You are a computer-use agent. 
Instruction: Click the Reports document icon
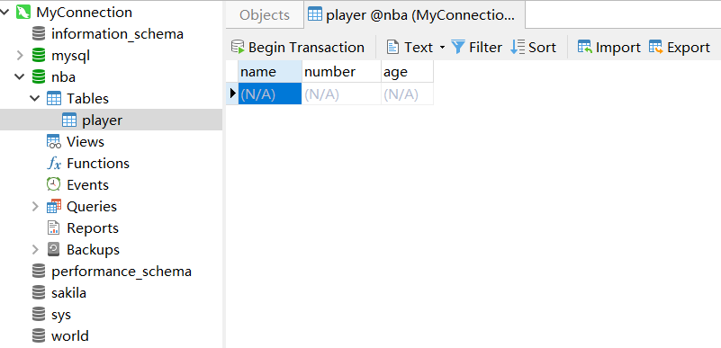[x=54, y=228]
